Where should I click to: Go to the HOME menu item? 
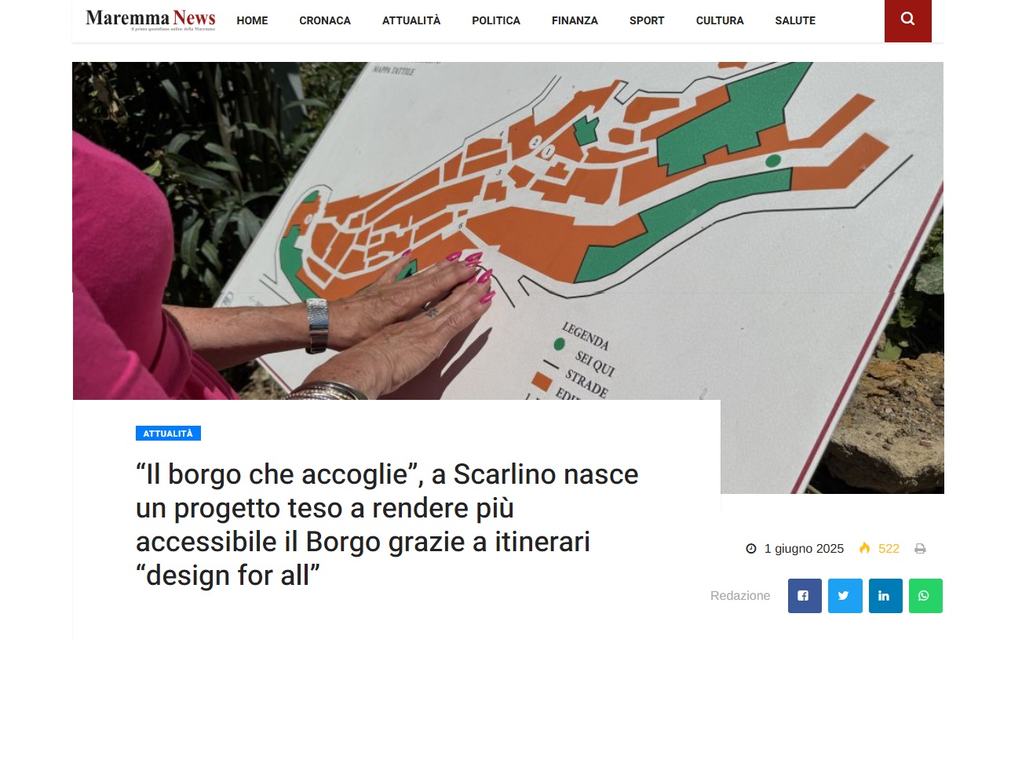[x=252, y=20]
